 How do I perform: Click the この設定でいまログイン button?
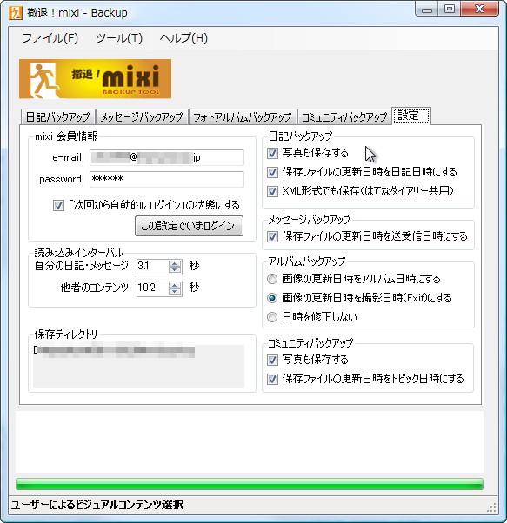point(189,226)
